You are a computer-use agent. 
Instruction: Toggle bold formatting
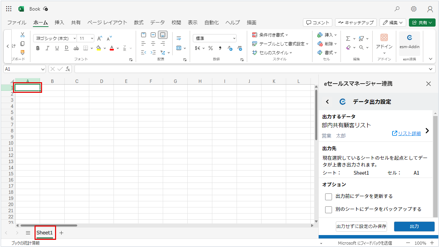38,48
